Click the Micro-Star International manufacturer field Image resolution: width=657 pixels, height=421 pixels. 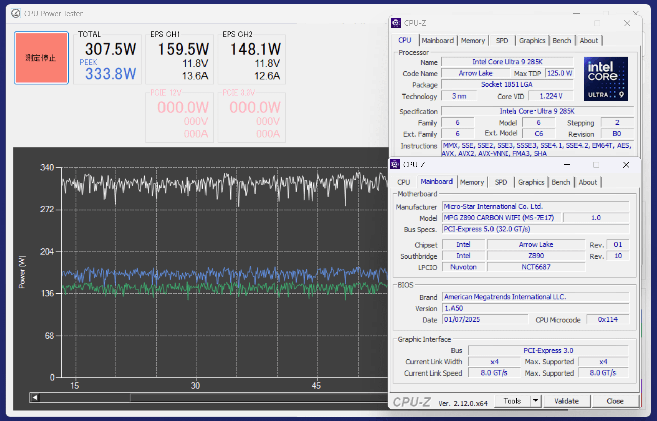coord(536,206)
